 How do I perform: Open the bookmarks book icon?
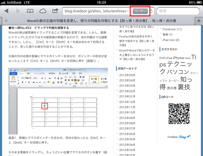coord(30,11)
